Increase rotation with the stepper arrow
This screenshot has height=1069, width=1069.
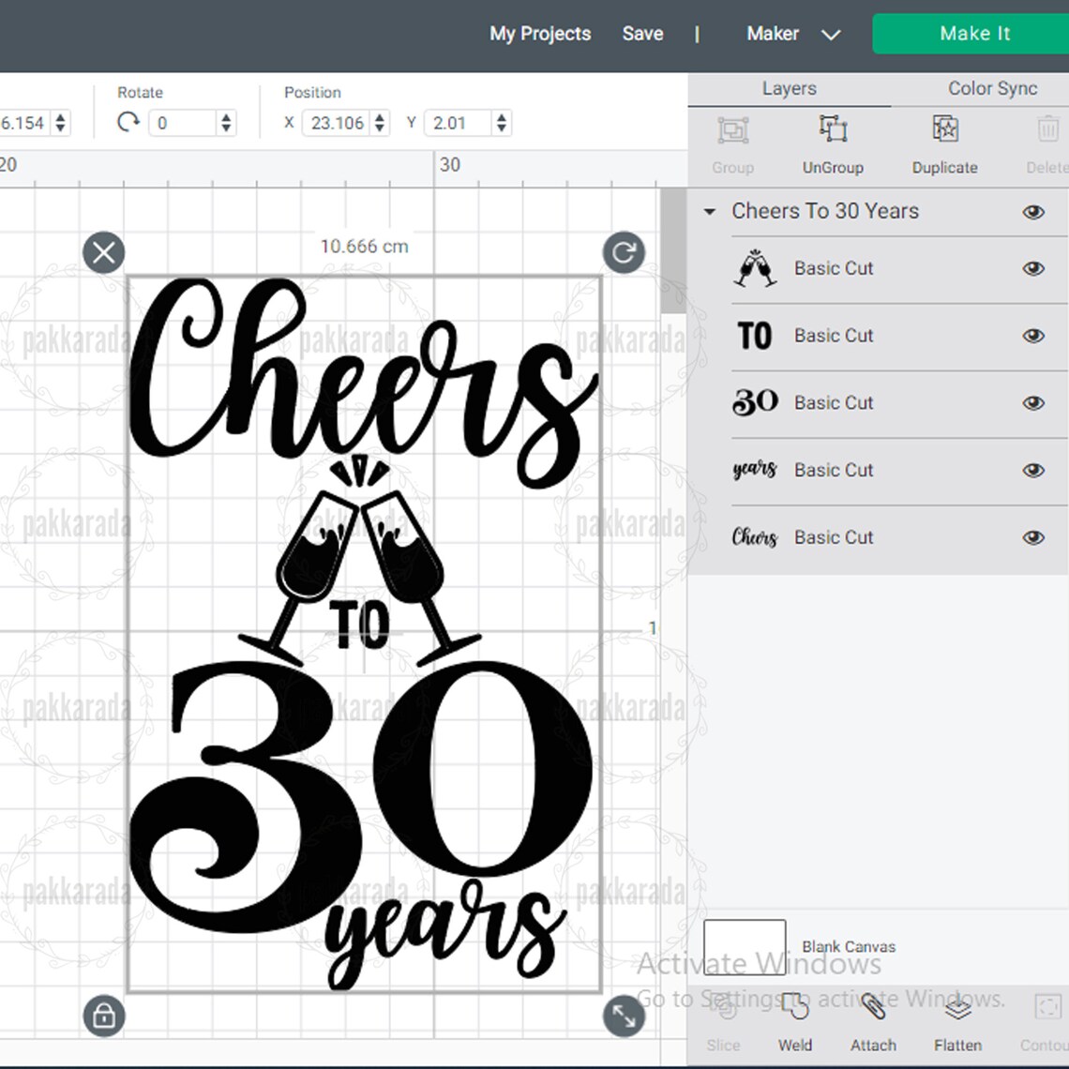225,117
